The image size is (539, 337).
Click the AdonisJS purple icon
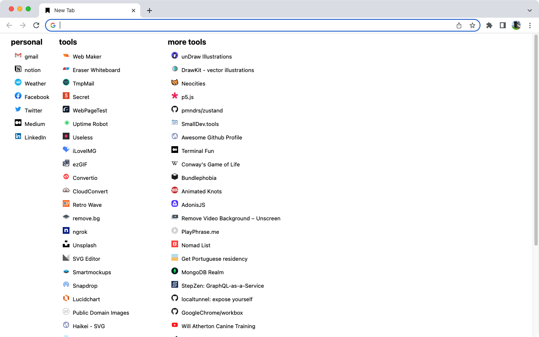[x=175, y=203]
